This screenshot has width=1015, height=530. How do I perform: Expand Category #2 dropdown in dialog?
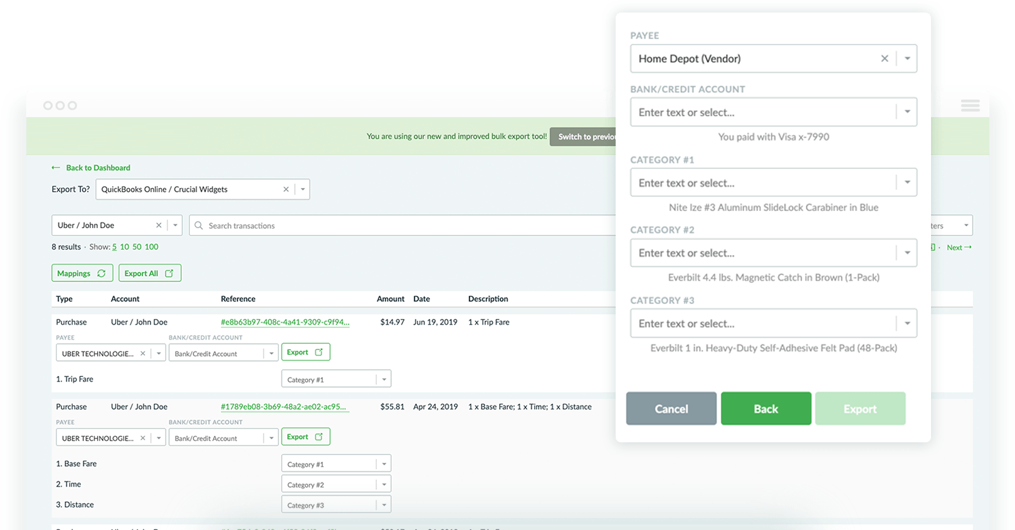907,253
